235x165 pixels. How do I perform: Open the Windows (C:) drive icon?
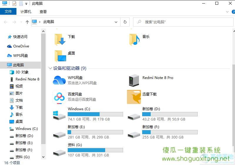click(x=59, y=115)
